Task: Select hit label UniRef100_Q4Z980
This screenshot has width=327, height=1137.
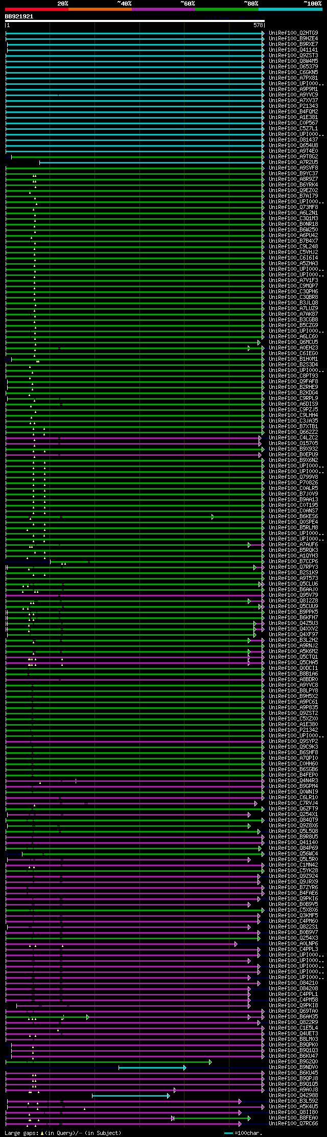Action: coord(293,1096)
